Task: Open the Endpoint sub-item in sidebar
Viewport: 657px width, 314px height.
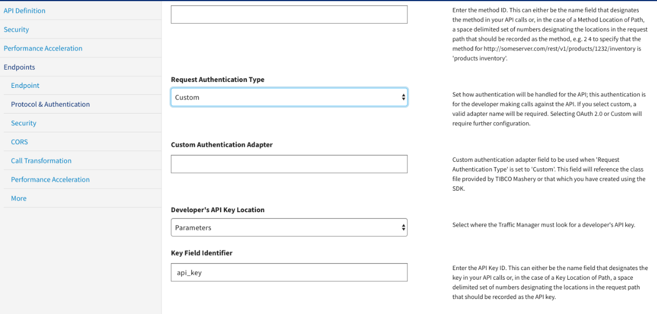Action: tap(25, 86)
